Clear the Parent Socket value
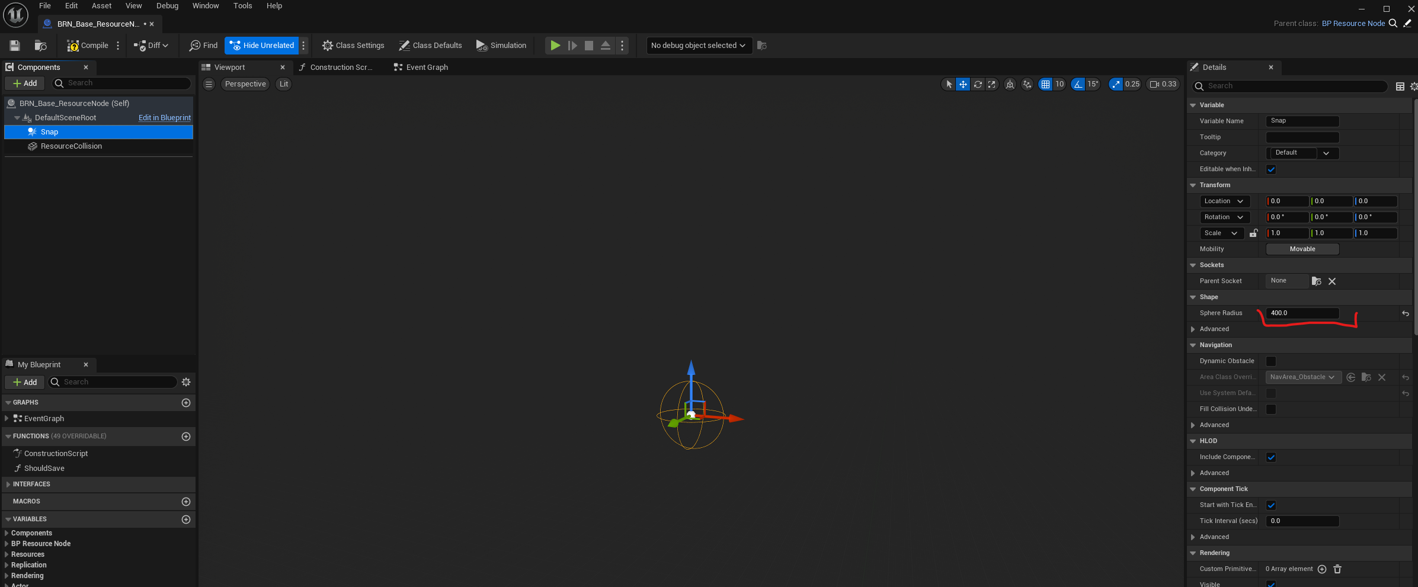 pos(1332,281)
